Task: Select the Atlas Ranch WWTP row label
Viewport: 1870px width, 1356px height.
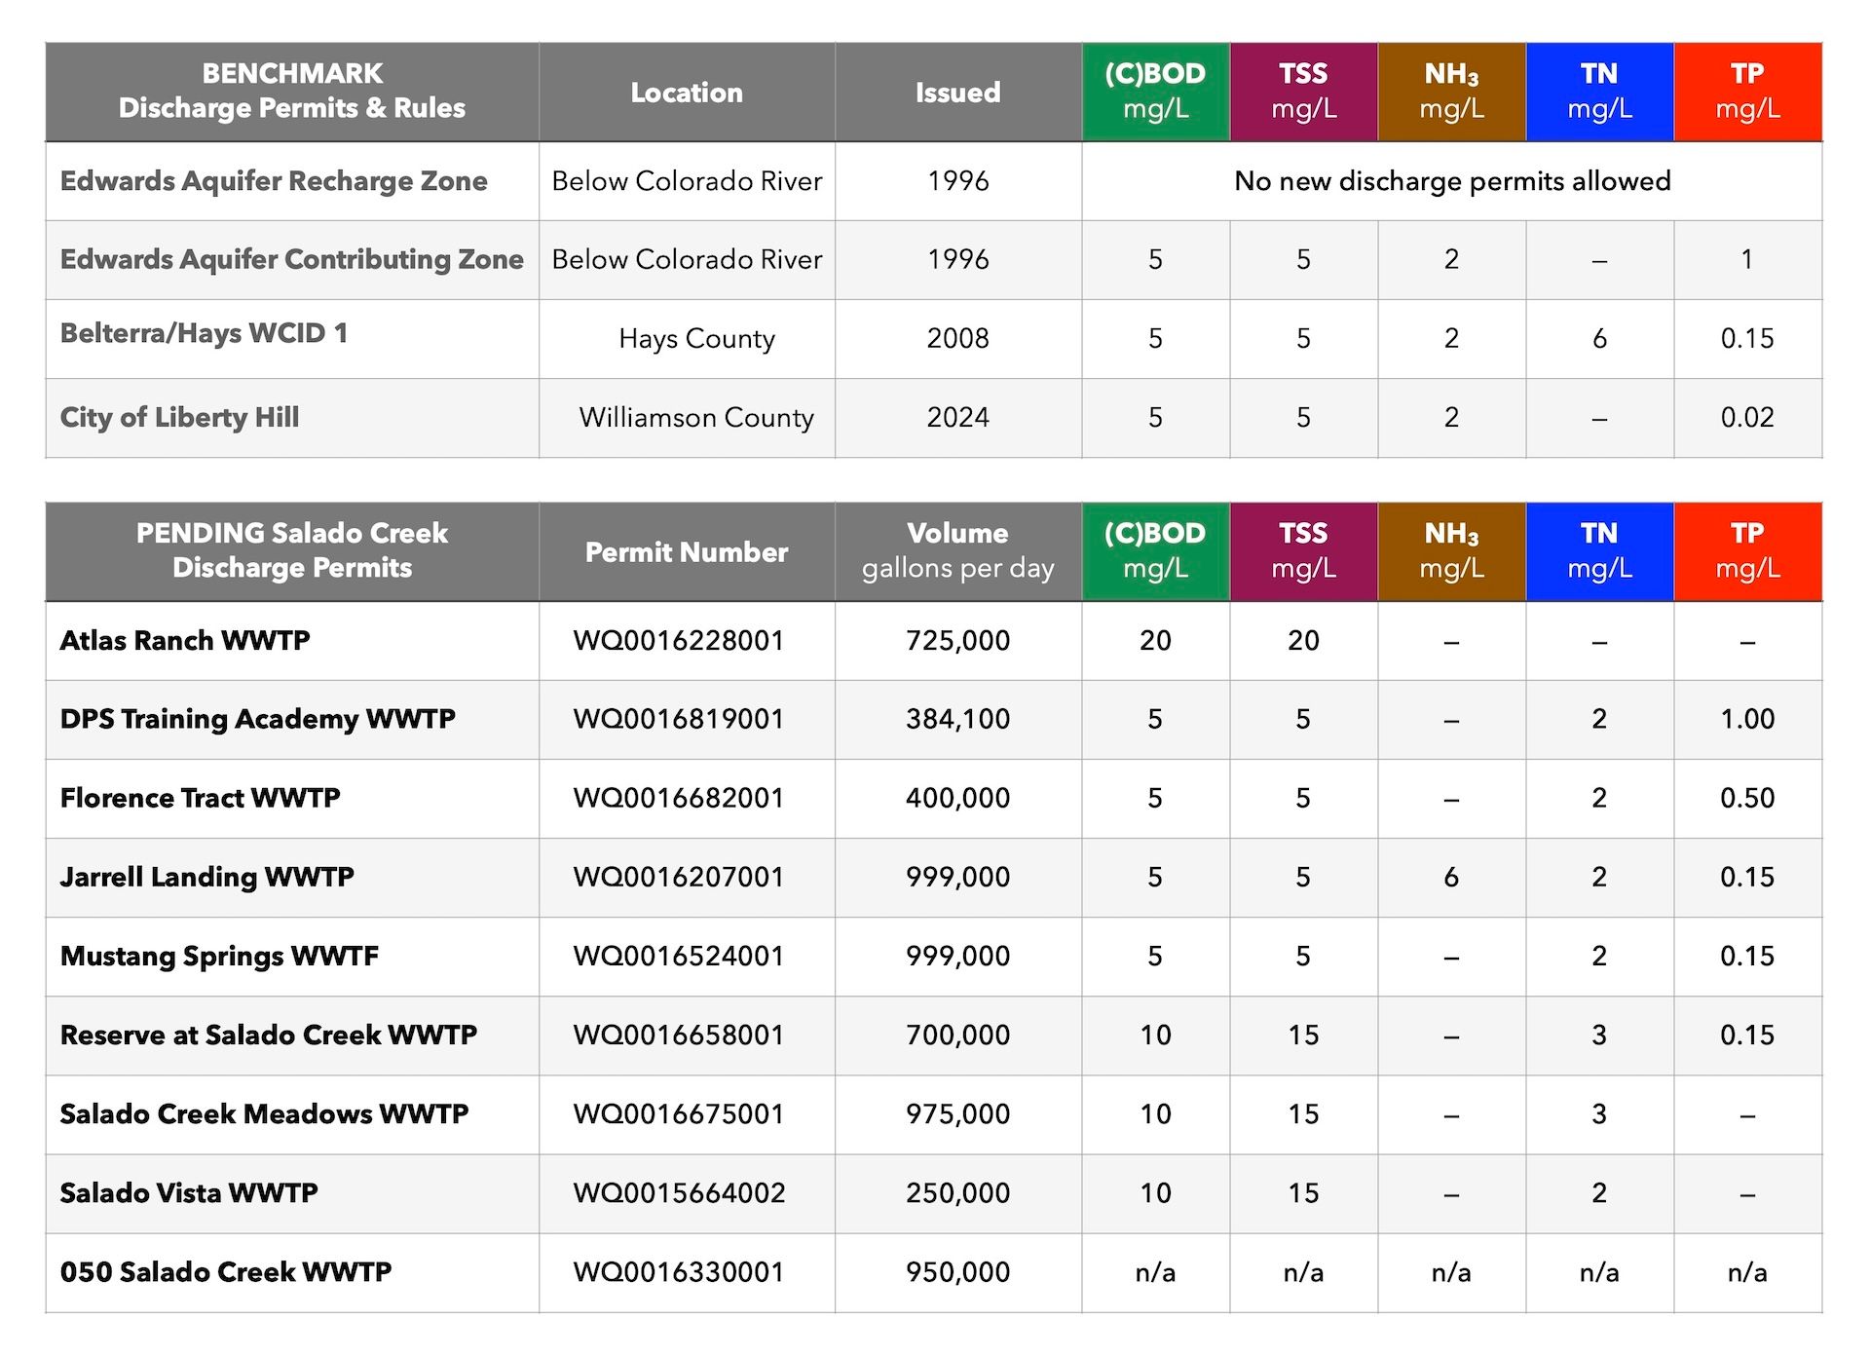Action: (185, 640)
